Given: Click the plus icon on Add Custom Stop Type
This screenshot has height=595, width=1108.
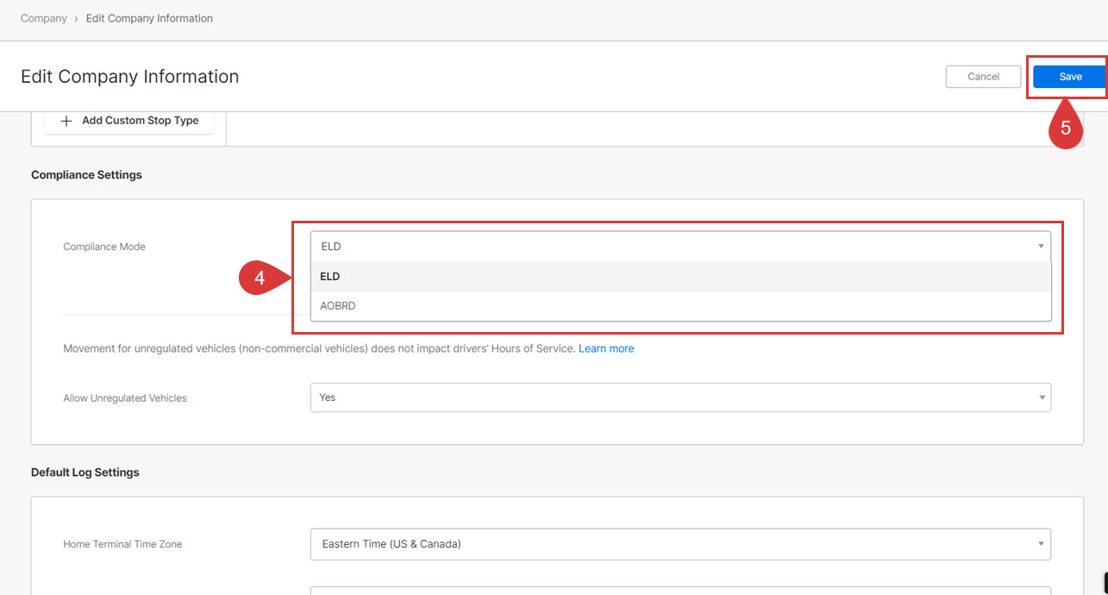Looking at the screenshot, I should coord(66,121).
